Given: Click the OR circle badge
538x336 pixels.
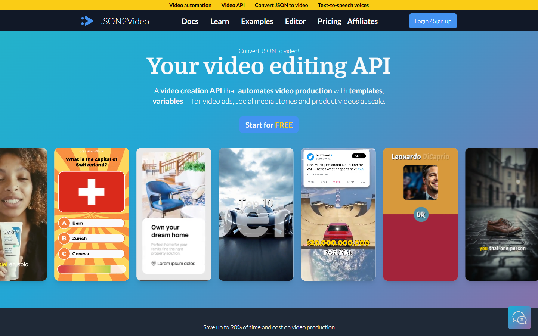Looking at the screenshot, I should pos(421,214).
